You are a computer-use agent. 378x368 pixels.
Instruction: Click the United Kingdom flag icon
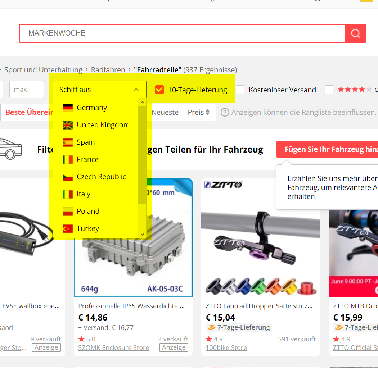pos(68,125)
